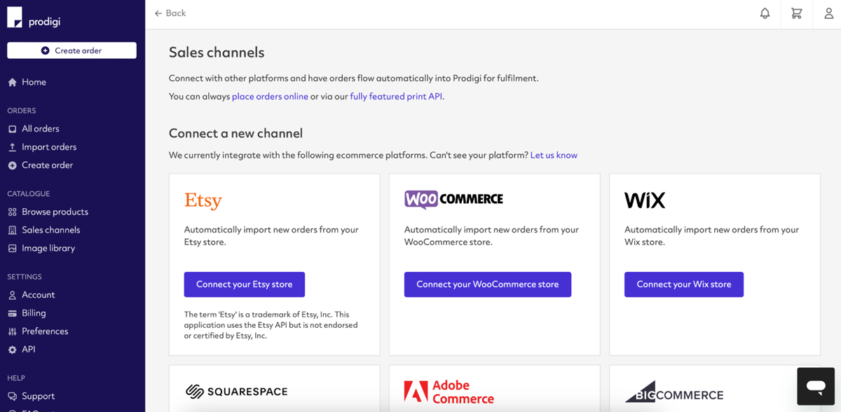Open Image library in the sidebar
Viewport: 841px width, 412px height.
point(46,247)
